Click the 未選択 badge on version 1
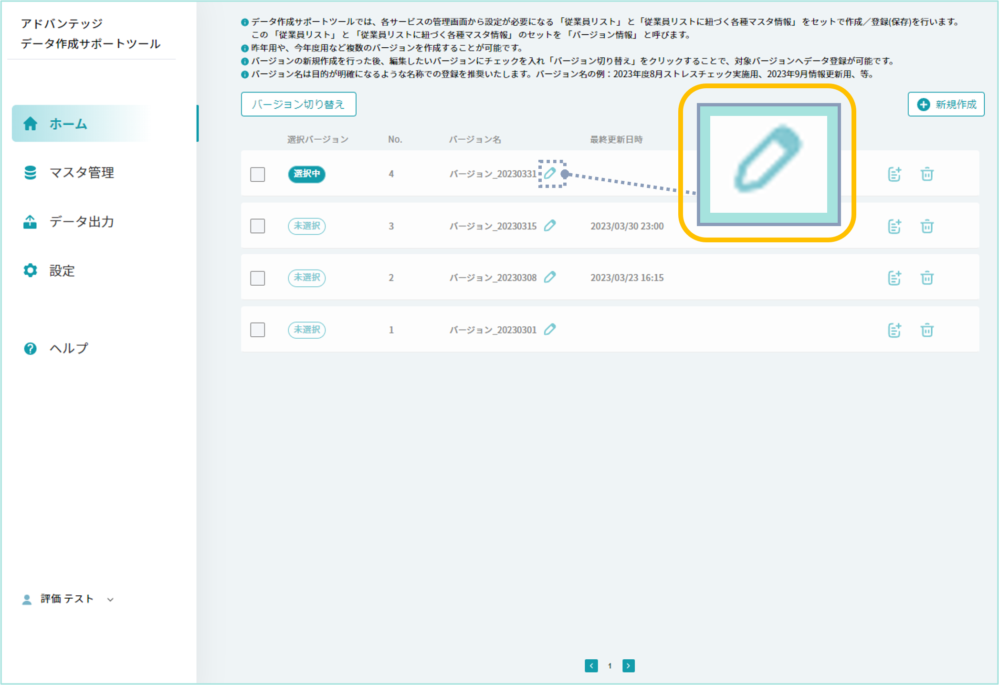The height and width of the screenshot is (685, 999). pos(306,330)
